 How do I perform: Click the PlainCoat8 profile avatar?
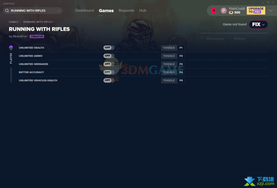pos(223,11)
